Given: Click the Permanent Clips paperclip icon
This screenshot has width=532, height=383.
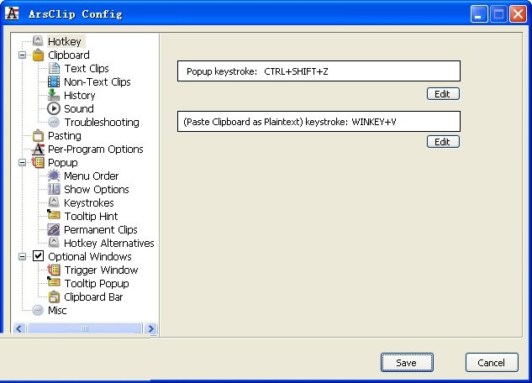Looking at the screenshot, I should point(54,229).
